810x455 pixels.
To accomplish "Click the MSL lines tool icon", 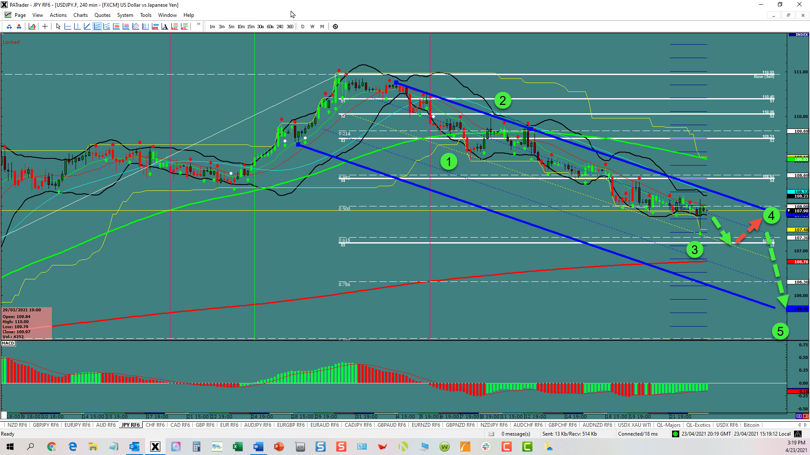I will (x=184, y=27).
